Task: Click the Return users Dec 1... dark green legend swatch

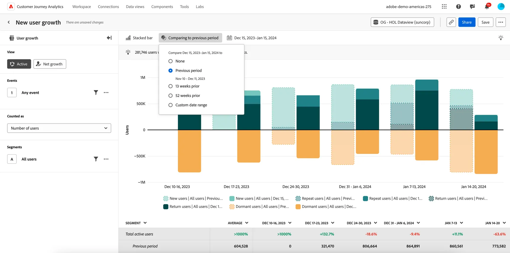Action: pos(166,207)
